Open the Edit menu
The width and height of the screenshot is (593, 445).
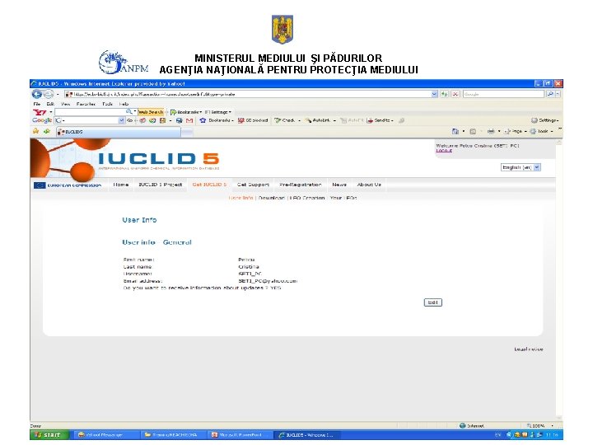point(50,104)
